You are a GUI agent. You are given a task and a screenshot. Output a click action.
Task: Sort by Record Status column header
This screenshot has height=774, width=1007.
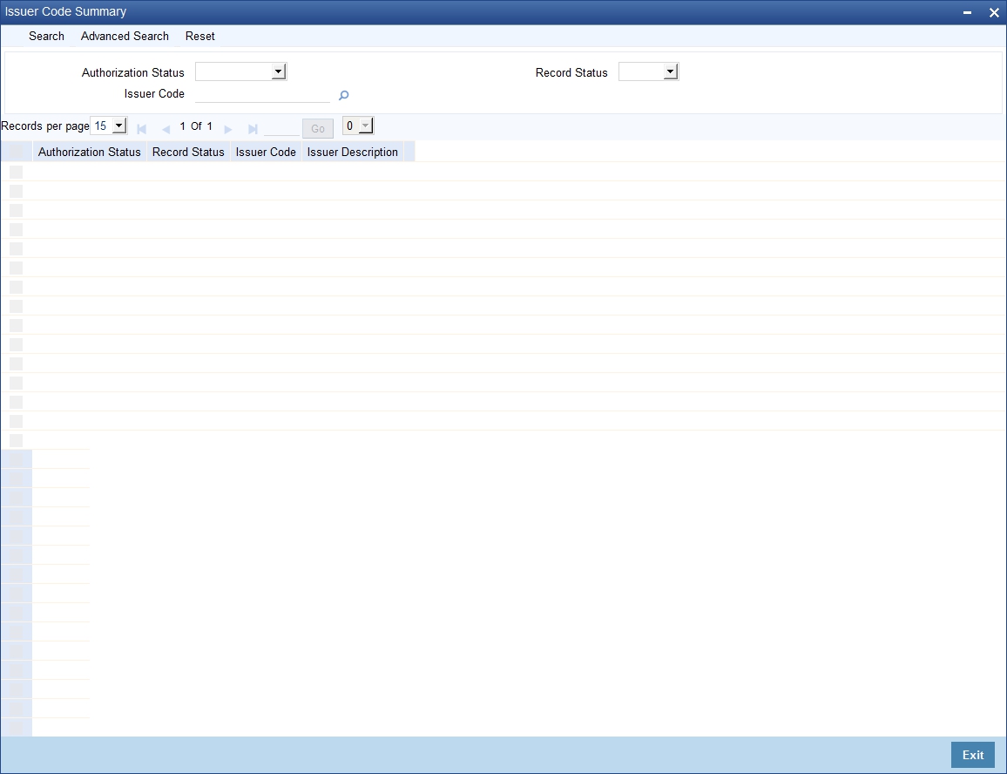[x=188, y=153]
